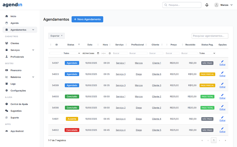Open the Status filter Todos dropdown

point(72,53)
